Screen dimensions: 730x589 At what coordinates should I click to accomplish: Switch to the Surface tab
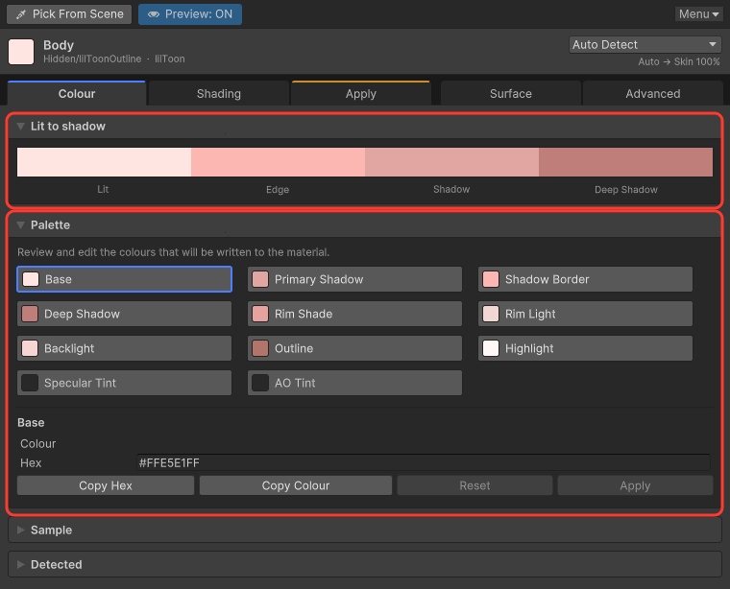(511, 93)
